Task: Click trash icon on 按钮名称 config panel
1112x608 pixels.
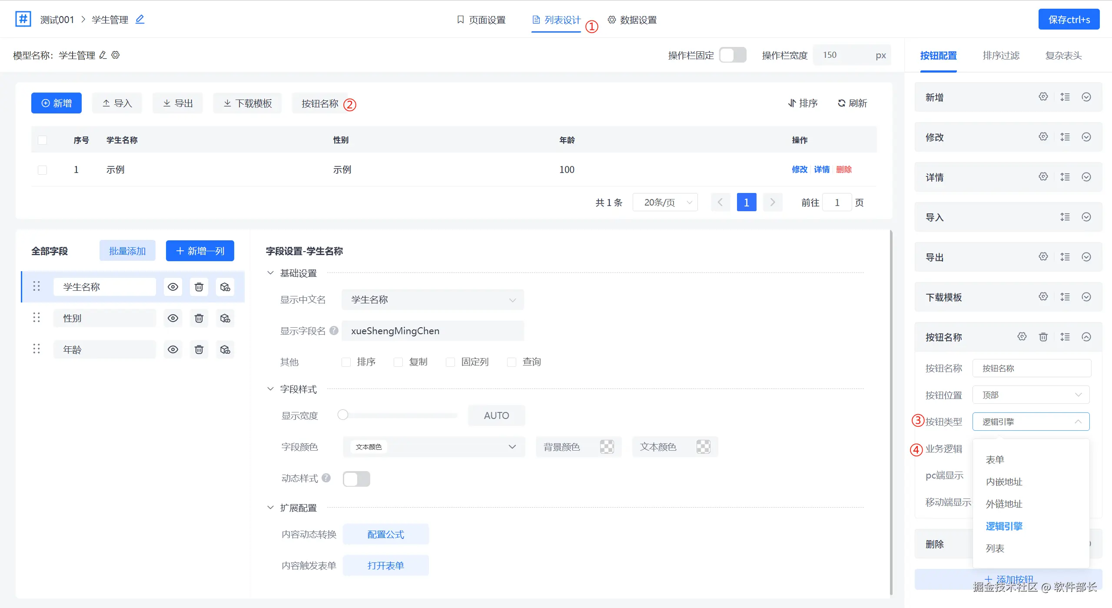Action: click(x=1043, y=337)
